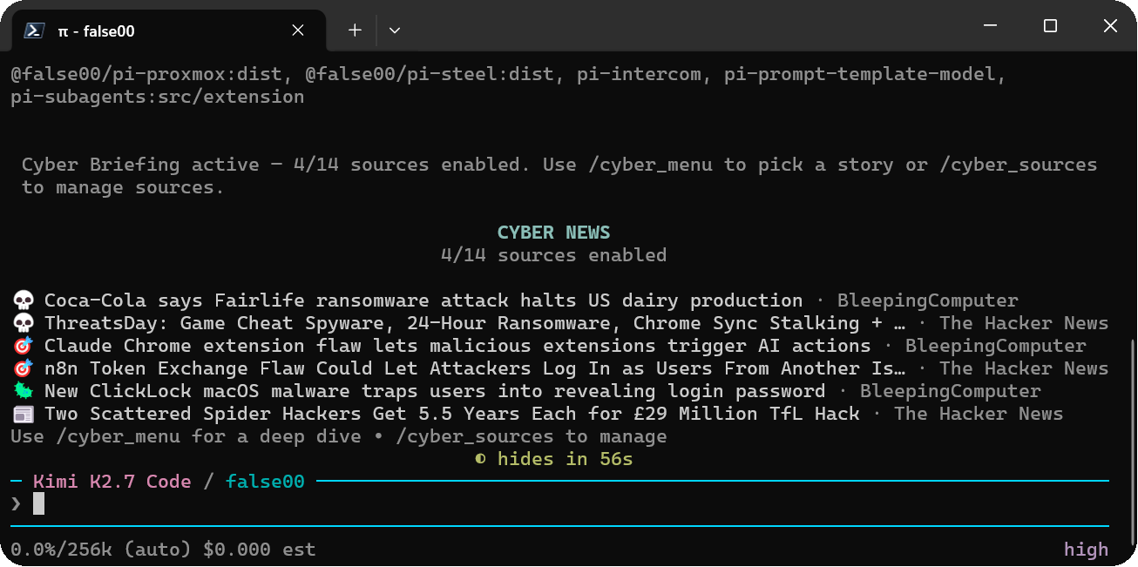The width and height of the screenshot is (1138, 567).
Task: Click the Claude Chrome extension flaw headline
Action: pos(457,346)
